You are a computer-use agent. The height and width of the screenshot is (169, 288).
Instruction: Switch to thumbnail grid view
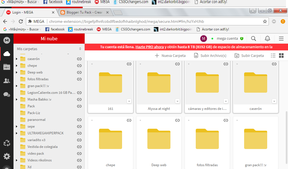(281, 55)
